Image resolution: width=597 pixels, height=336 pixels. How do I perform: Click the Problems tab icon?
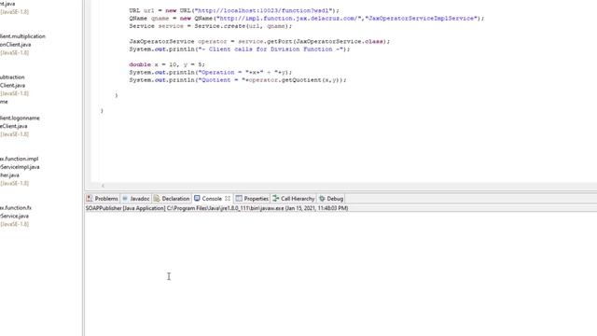[90, 199]
